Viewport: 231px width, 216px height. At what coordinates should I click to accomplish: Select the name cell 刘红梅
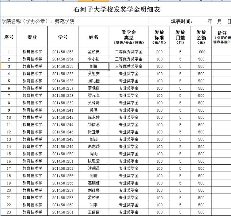click(x=93, y=190)
